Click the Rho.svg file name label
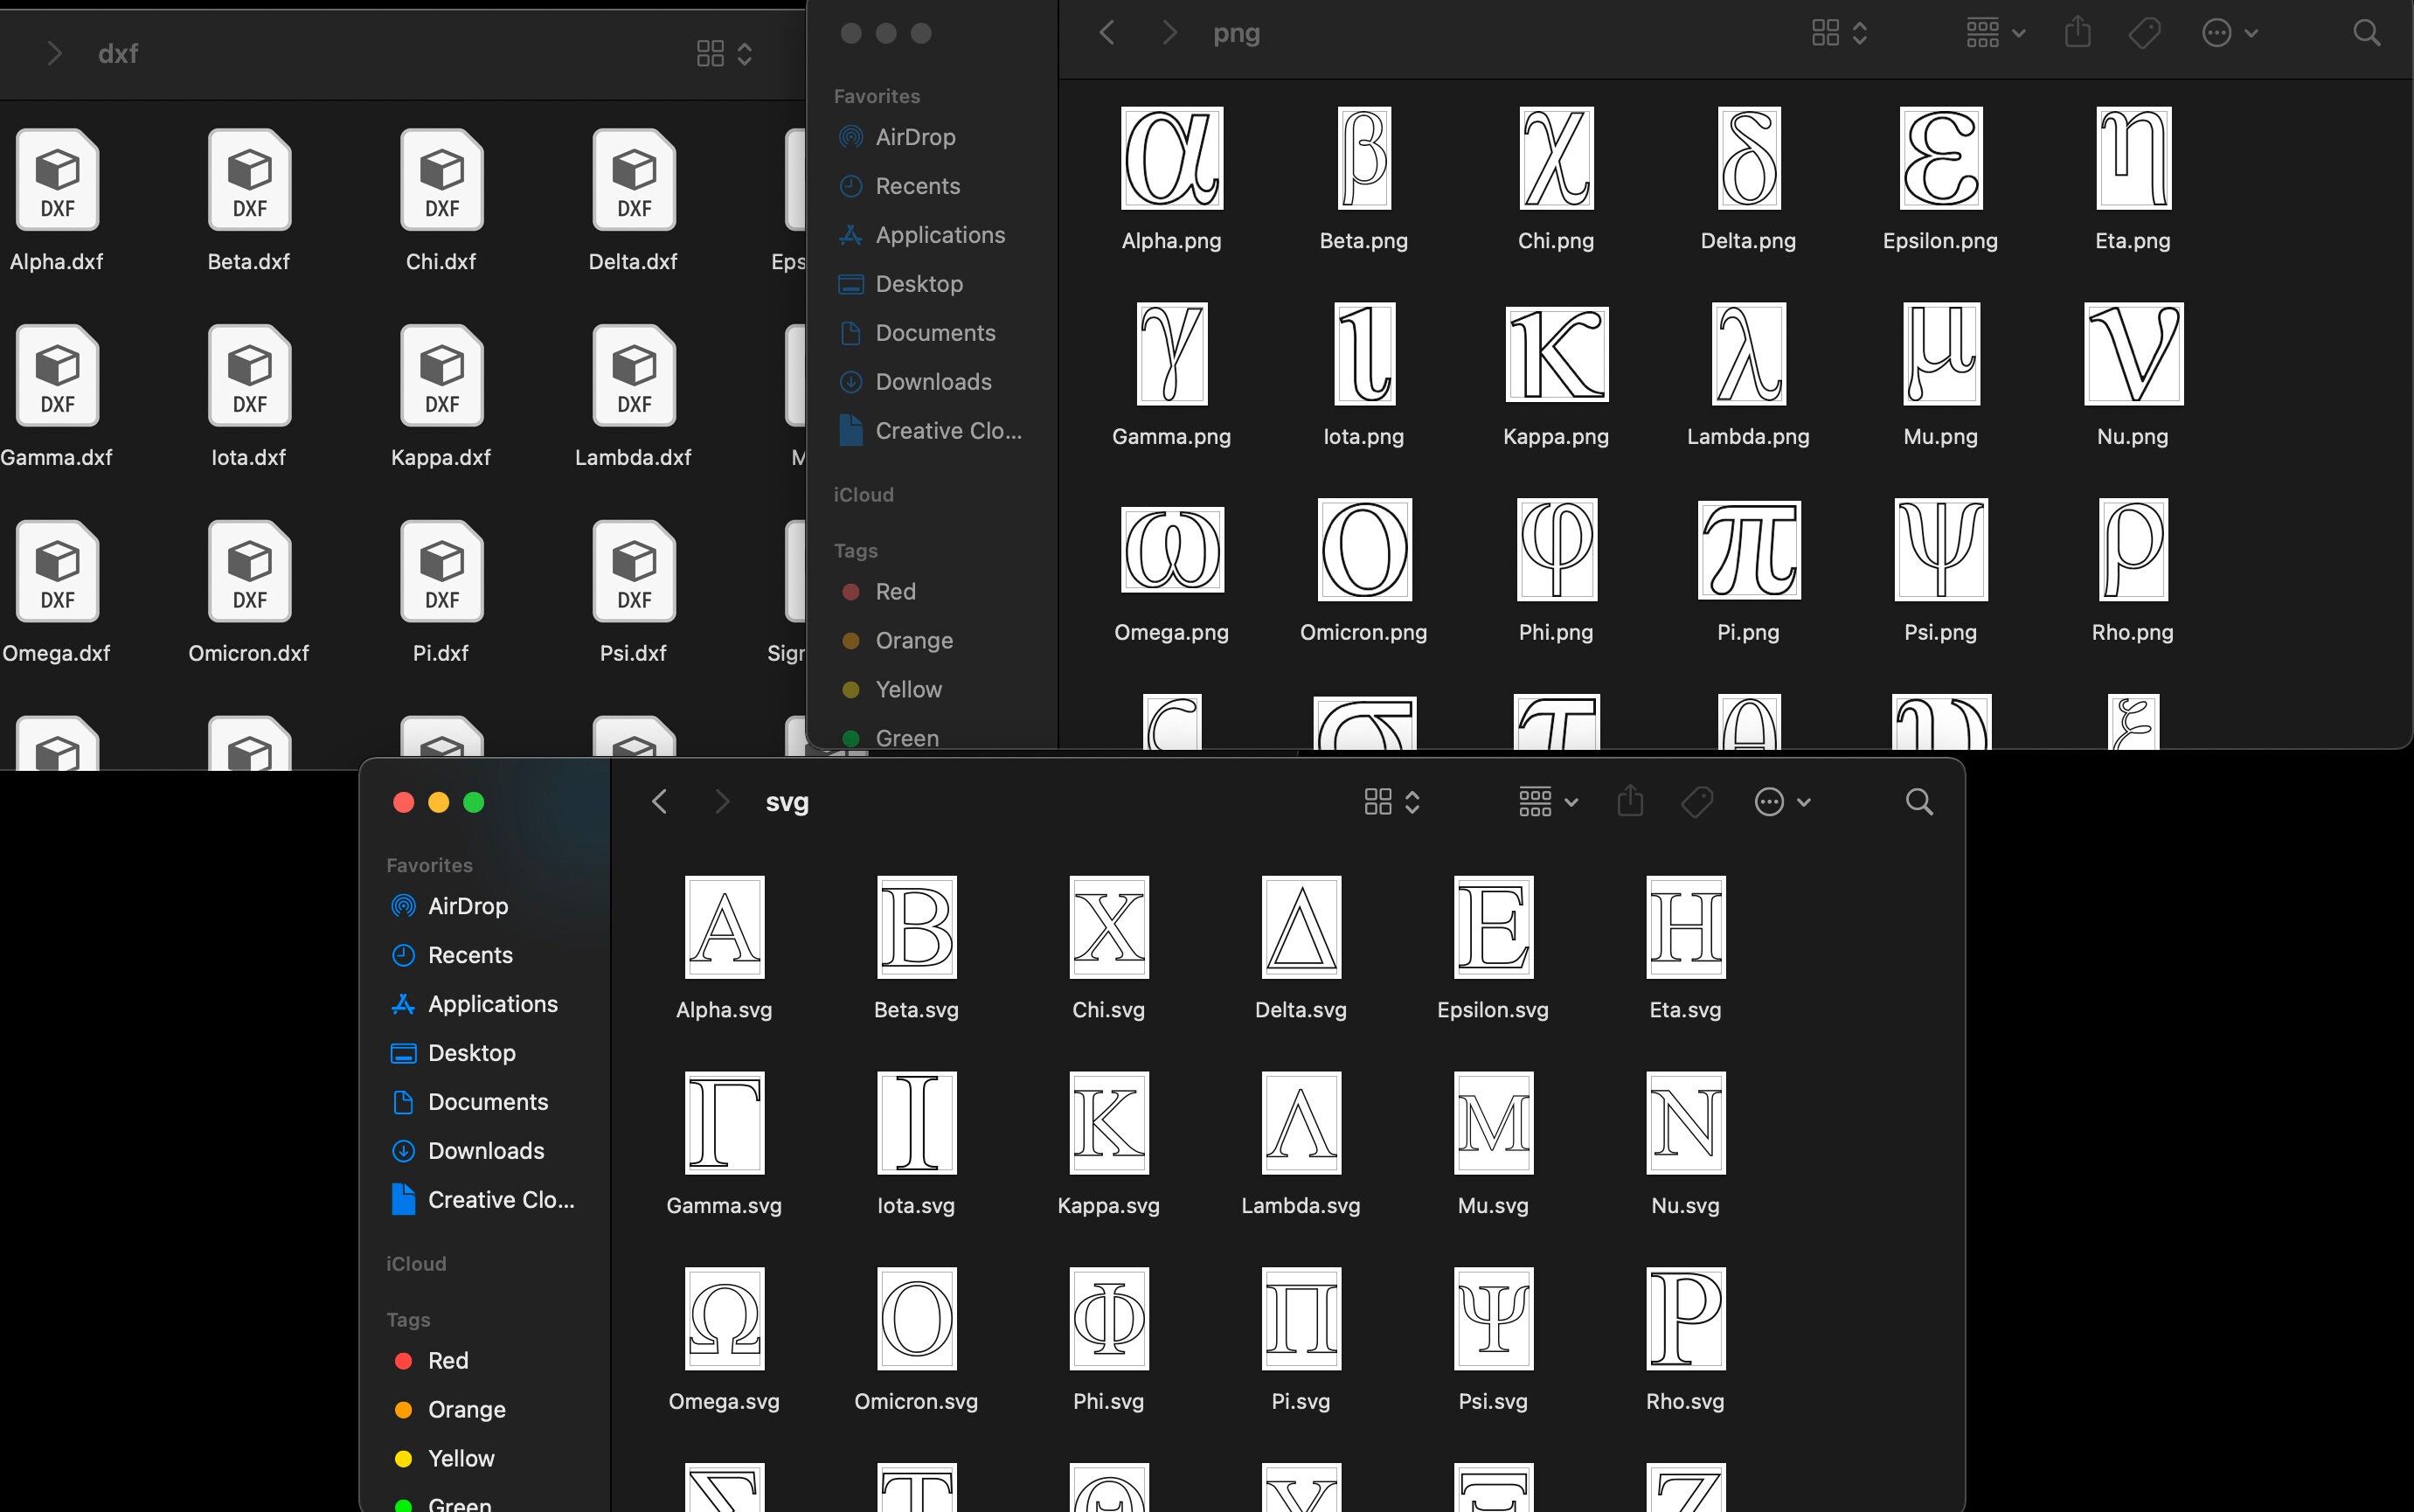 coord(1685,1402)
